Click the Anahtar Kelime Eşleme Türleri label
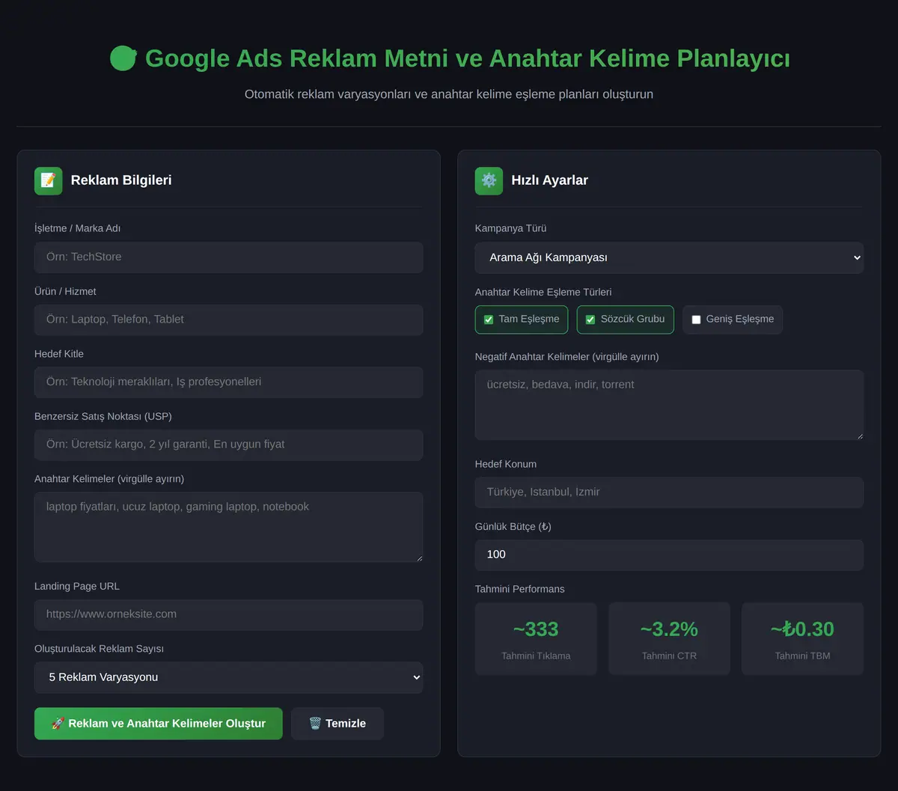898x791 pixels. [x=543, y=292]
